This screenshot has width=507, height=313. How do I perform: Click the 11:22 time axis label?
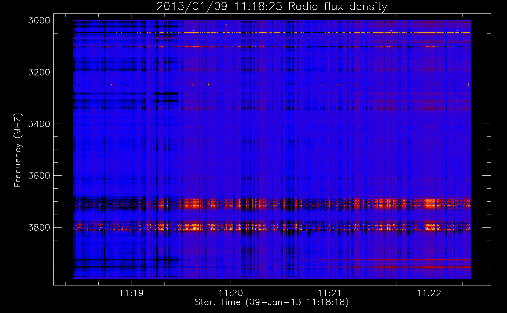[x=429, y=293]
